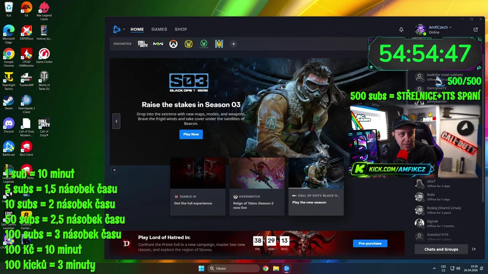Open CPUID HWMonitor desktop shortcut
This screenshot has width=488, height=274.
[x=26, y=58]
